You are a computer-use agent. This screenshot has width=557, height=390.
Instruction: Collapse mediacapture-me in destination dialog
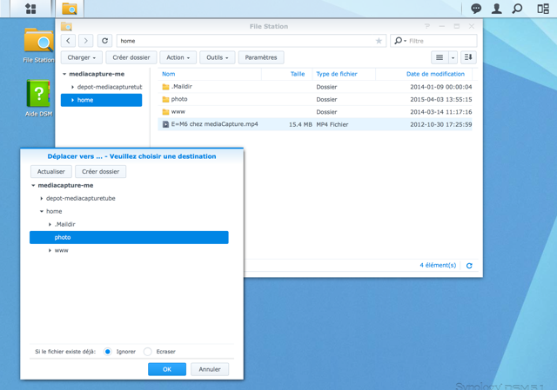click(x=33, y=185)
